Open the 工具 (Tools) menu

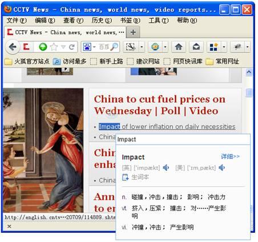tap(159, 20)
